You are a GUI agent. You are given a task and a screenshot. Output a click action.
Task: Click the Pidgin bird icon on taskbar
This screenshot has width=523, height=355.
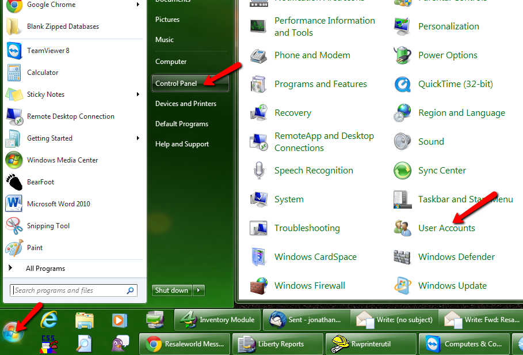coord(120,344)
